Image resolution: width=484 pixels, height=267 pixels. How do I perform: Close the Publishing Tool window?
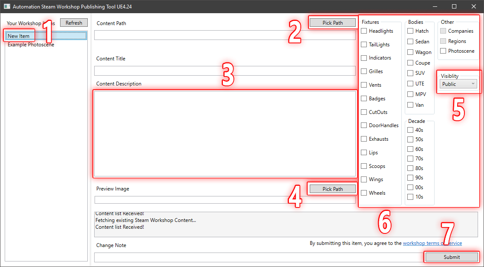coord(473,6)
